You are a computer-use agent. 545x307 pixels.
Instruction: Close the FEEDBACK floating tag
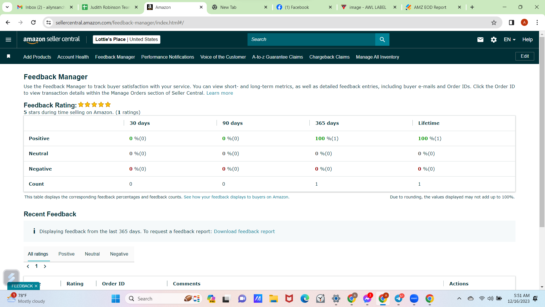tap(36, 286)
